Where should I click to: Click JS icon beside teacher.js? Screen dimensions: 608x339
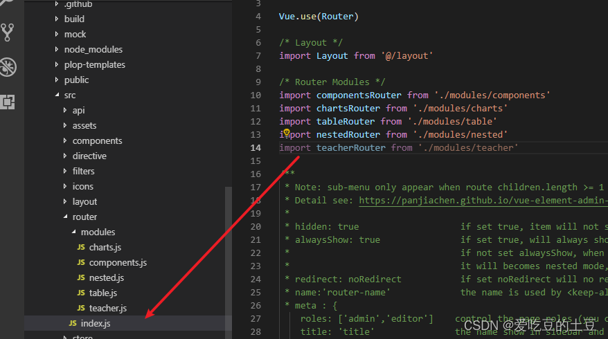point(81,308)
